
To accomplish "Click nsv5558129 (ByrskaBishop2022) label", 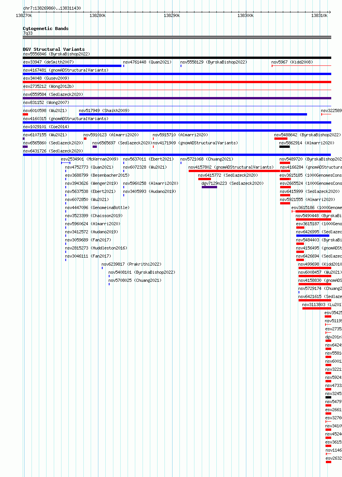I will [214, 62].
